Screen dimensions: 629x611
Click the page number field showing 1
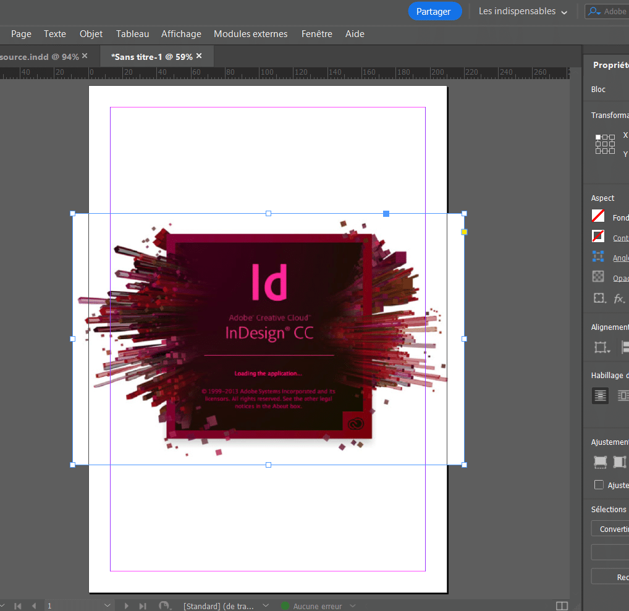pos(72,606)
